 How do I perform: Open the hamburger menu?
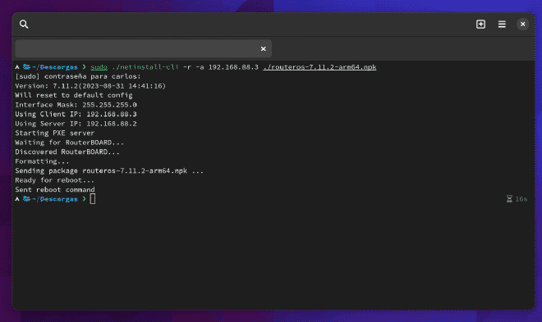[x=502, y=24]
